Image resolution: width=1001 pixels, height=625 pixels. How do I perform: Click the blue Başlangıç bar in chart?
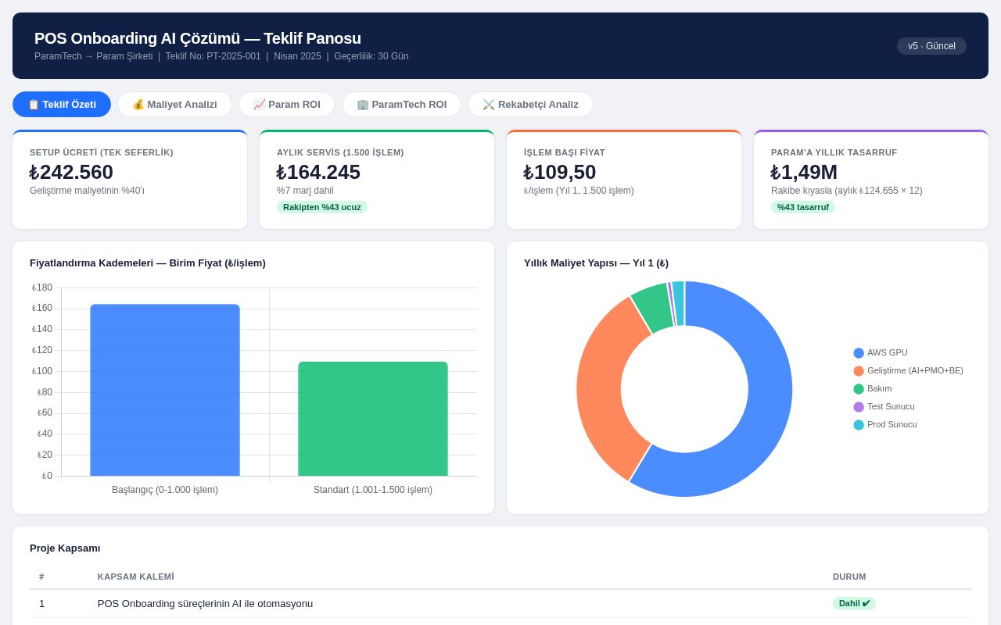point(165,390)
